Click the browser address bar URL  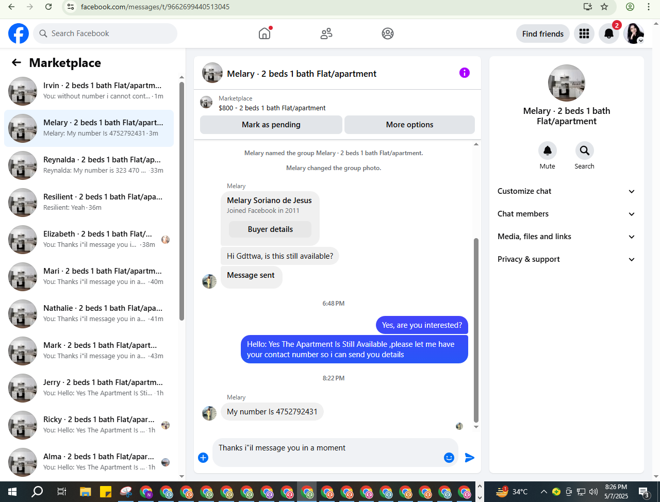(155, 7)
